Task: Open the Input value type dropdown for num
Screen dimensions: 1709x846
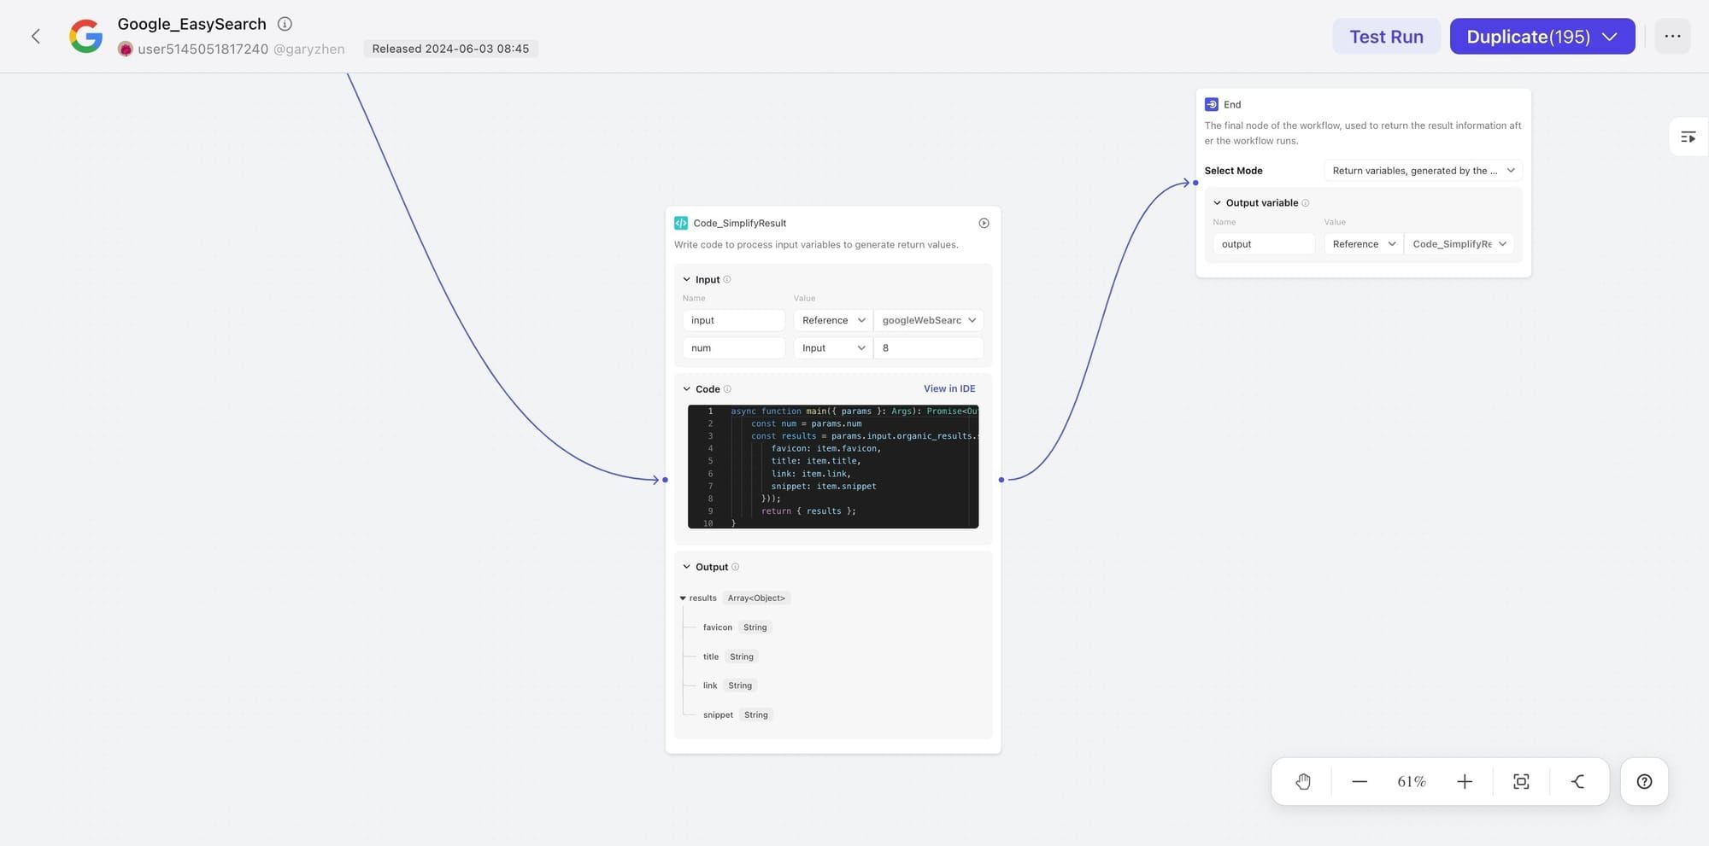Action: [x=831, y=347]
